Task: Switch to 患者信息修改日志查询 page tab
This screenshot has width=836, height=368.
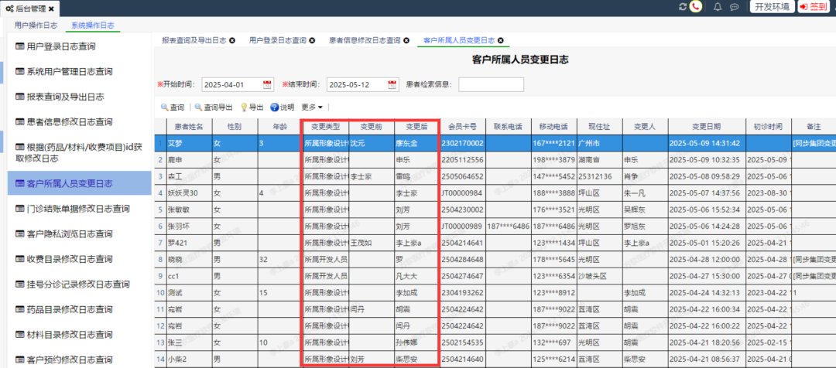Action: pos(365,40)
